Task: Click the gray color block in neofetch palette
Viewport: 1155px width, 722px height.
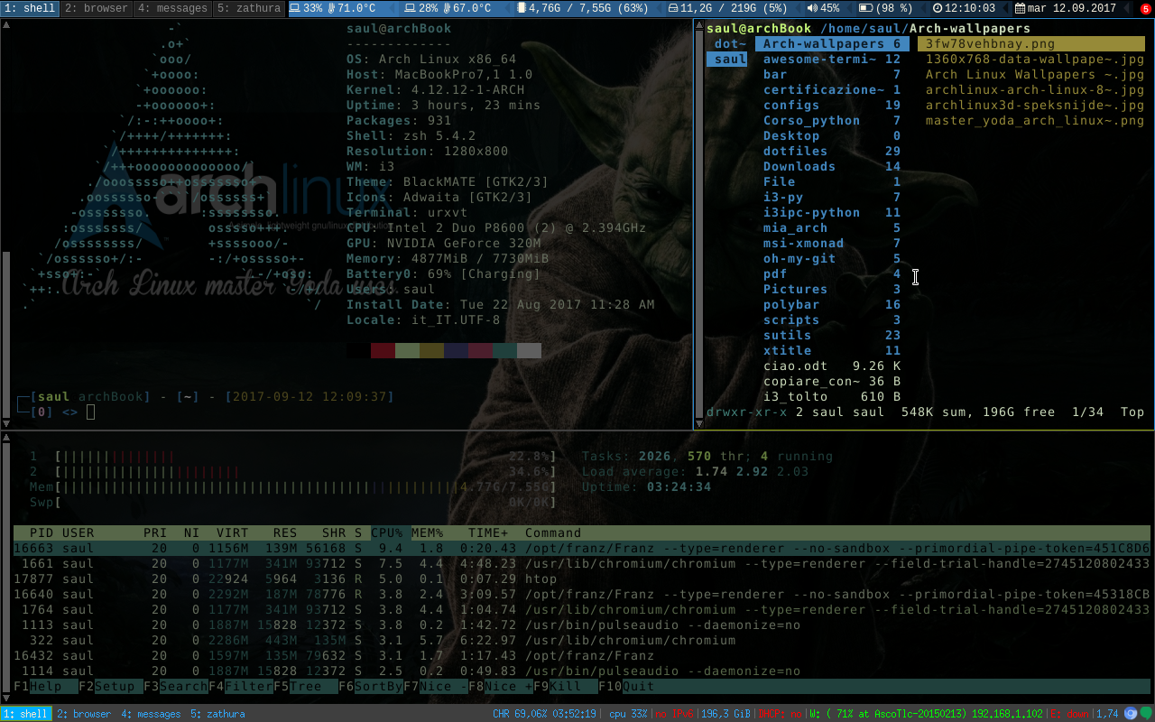Action: [529, 350]
